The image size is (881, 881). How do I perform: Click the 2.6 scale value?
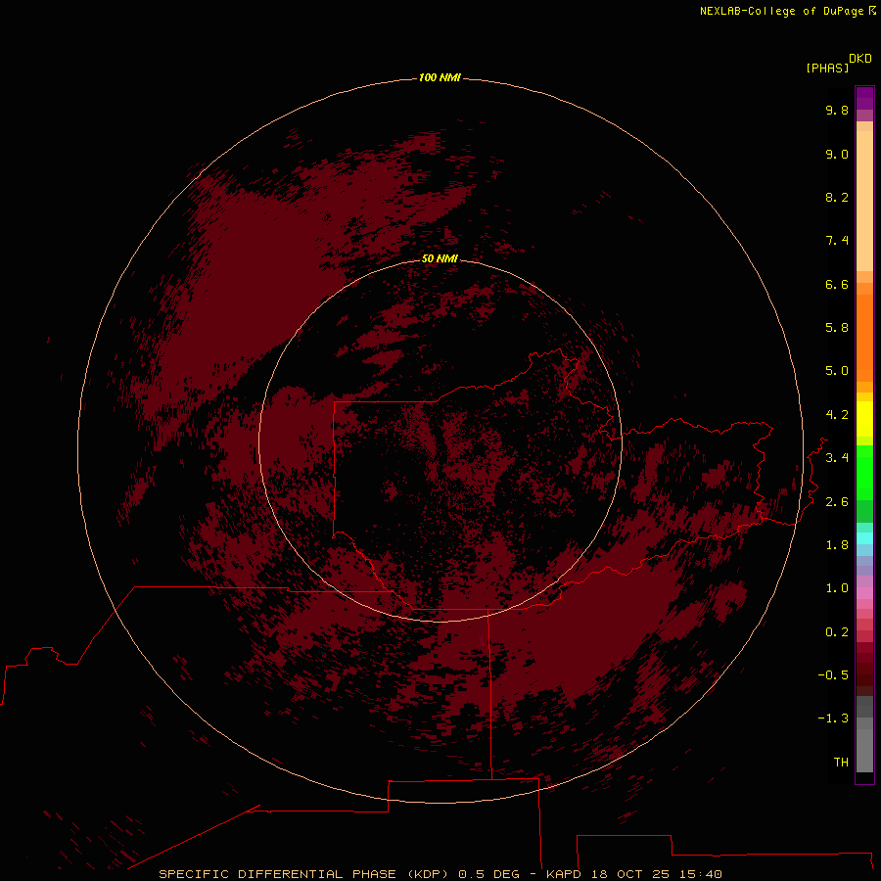point(837,502)
